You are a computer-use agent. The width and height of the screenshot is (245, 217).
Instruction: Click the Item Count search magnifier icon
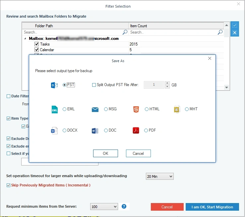click(x=220, y=32)
